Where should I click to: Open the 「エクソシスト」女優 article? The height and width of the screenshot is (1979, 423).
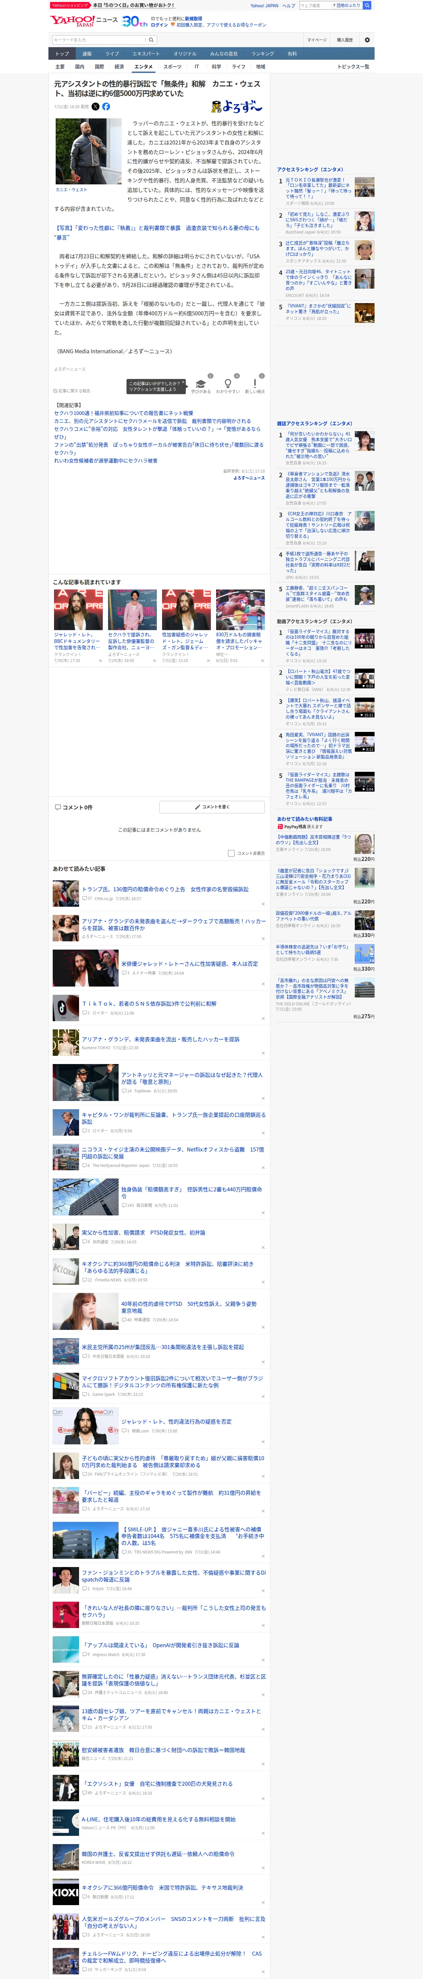click(157, 1783)
